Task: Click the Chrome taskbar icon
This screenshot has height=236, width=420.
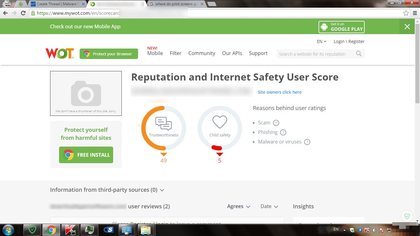Action: pos(51,230)
